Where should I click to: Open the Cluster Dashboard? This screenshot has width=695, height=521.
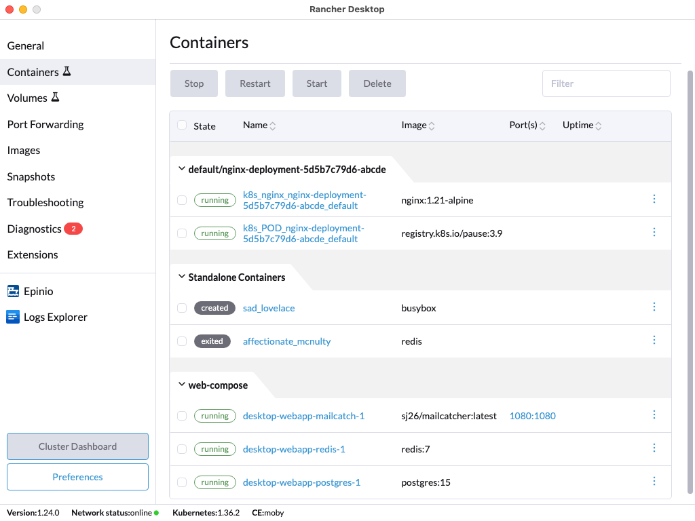pyautogui.click(x=77, y=446)
